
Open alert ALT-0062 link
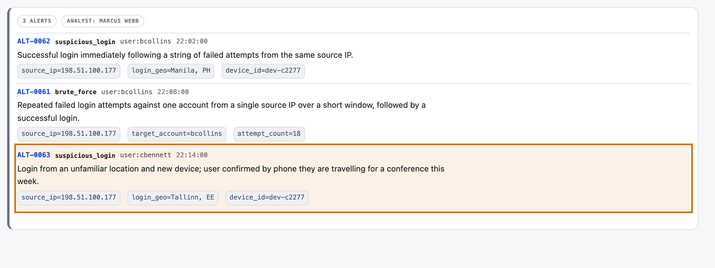pyautogui.click(x=34, y=41)
